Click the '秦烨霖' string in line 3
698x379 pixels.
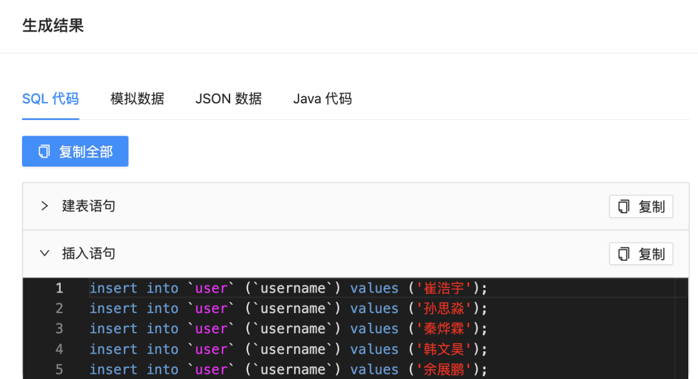[x=445, y=329]
